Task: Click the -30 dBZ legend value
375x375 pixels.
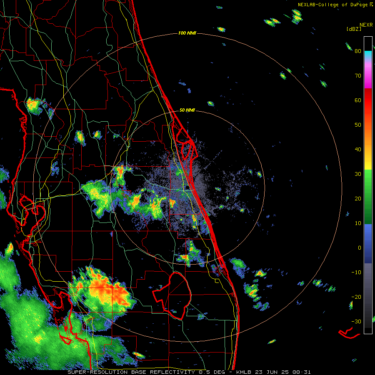Action: tap(356, 321)
